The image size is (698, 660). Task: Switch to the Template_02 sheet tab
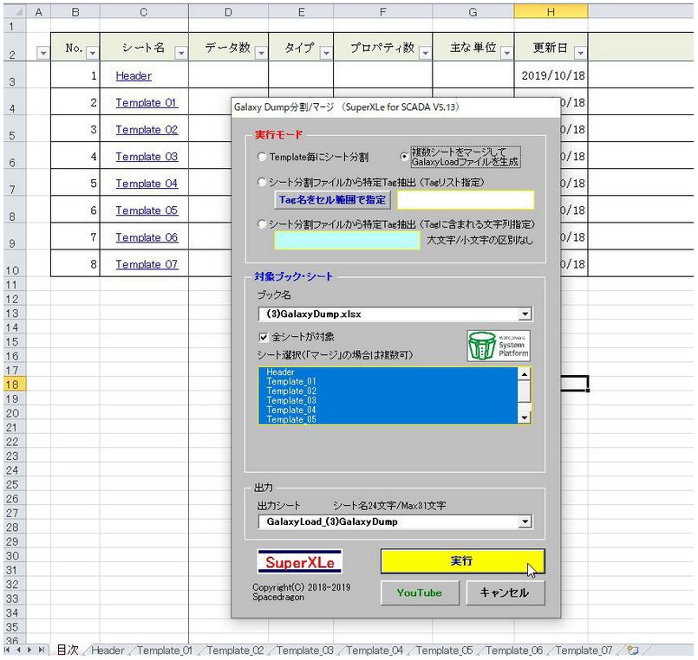tap(235, 650)
